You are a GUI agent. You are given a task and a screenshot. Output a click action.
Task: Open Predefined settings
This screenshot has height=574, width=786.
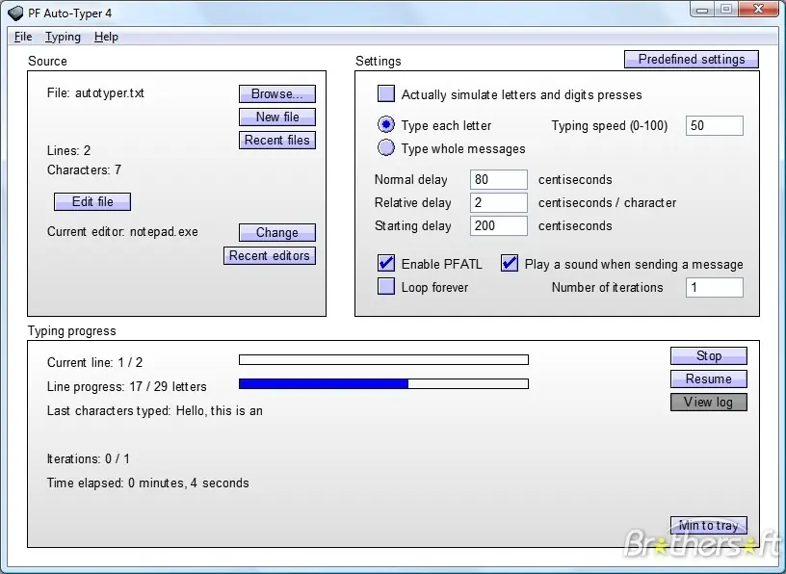(692, 59)
